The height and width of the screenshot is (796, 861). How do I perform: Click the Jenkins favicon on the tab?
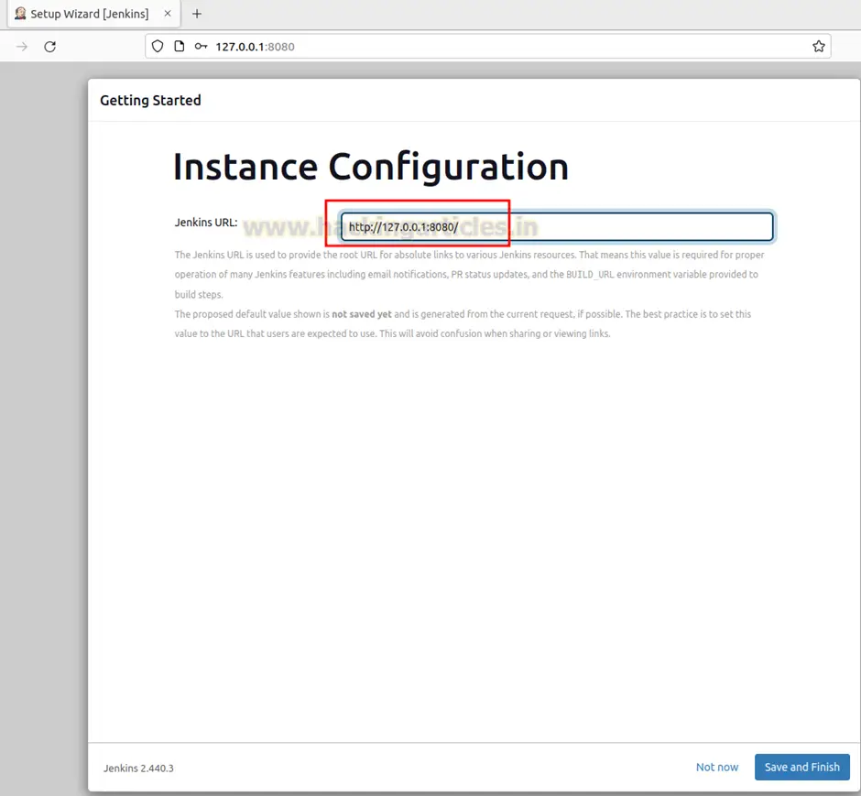click(x=20, y=14)
